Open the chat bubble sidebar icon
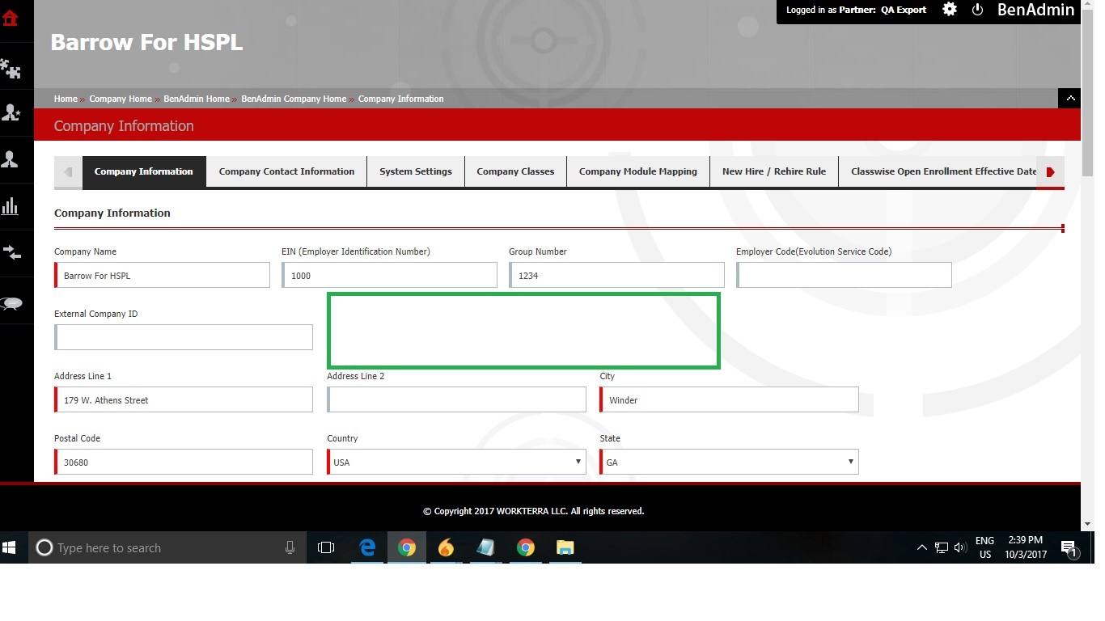Viewport: 1105px width, 621px height. [x=11, y=304]
